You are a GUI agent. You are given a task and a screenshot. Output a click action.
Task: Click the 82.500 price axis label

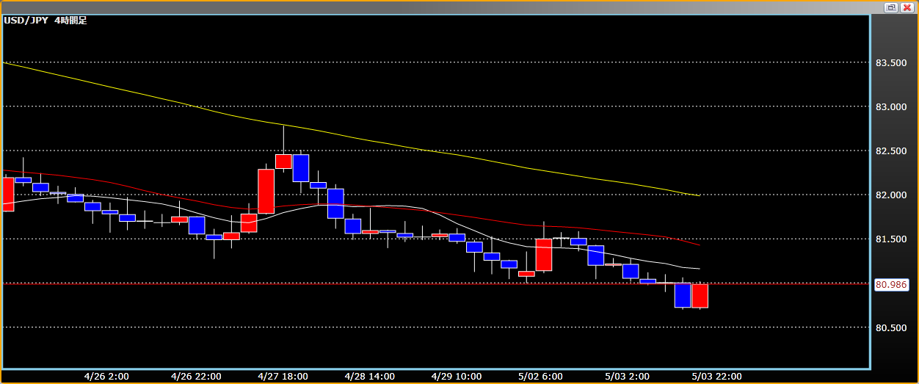point(892,151)
